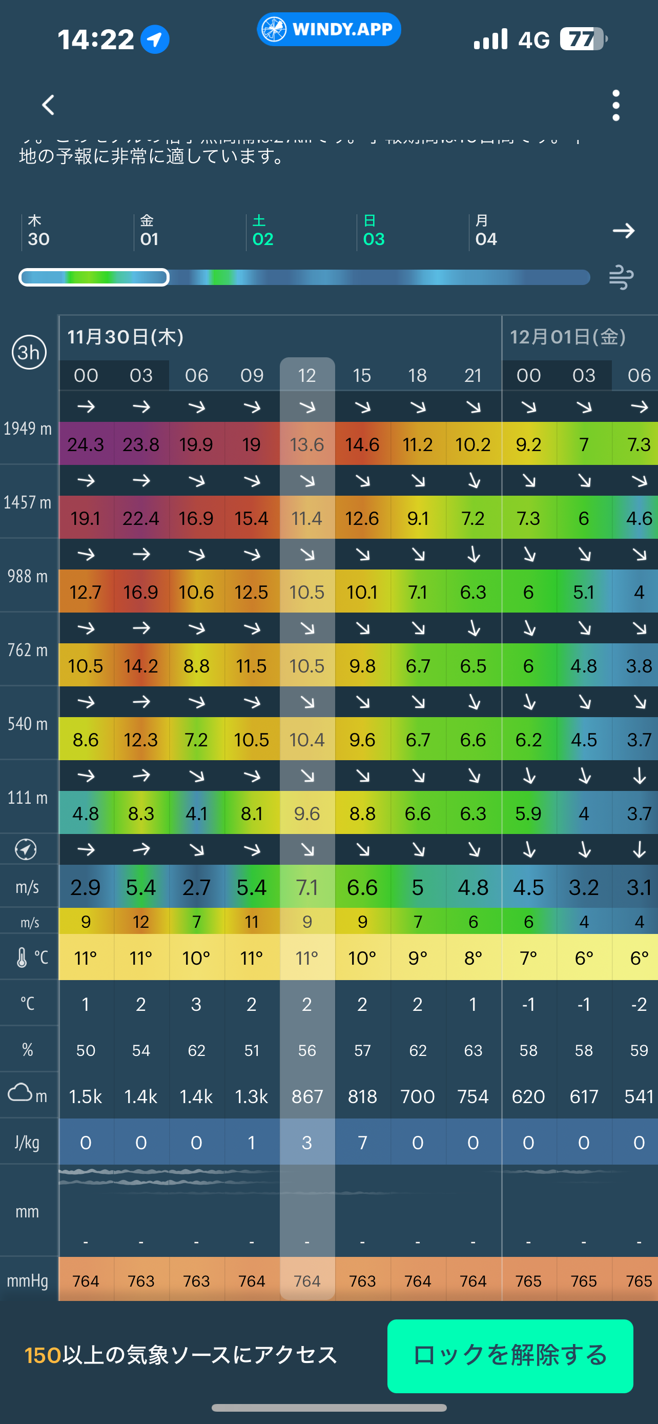658x1424 pixels.
Task: Tap the wind layer icon beside timeline
Action: 621,277
